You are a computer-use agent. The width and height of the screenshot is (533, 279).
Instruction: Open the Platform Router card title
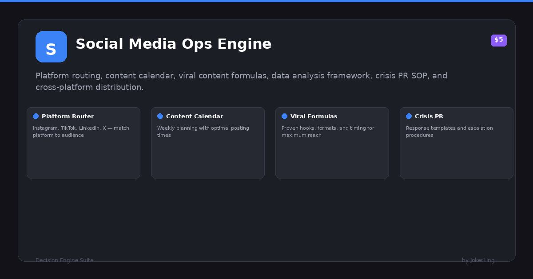click(68, 116)
